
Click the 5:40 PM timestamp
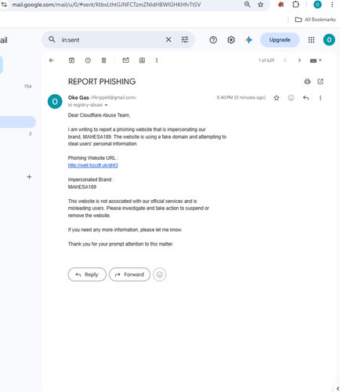[x=241, y=97]
